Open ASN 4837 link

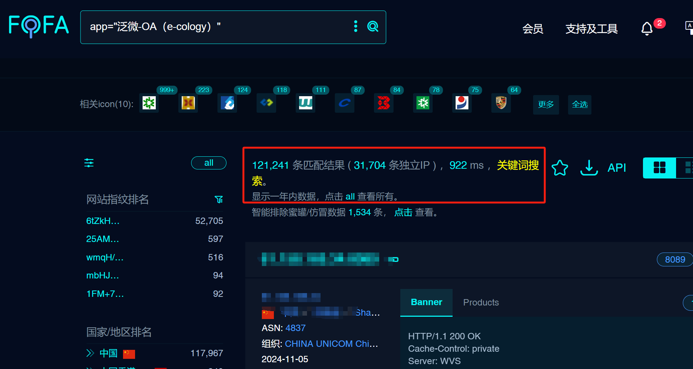click(296, 328)
